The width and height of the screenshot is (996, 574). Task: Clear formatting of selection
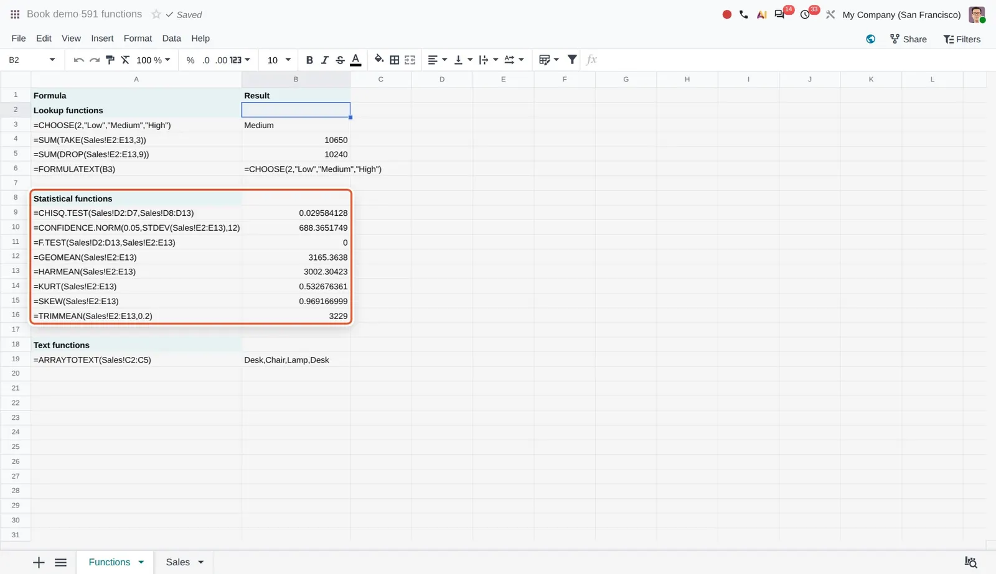tap(125, 60)
